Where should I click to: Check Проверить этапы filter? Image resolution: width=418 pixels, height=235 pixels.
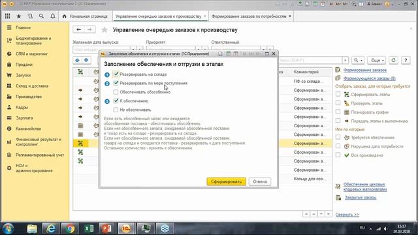338,103
